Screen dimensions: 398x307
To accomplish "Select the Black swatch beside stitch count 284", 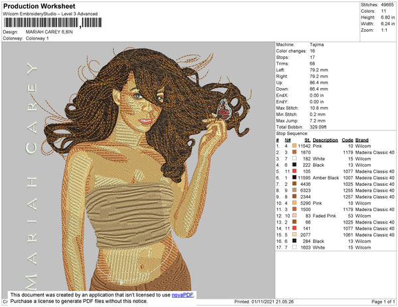I will [295, 241].
